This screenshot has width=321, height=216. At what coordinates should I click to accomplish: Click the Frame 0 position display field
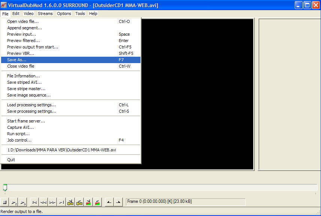pyautogui.click(x=185, y=202)
